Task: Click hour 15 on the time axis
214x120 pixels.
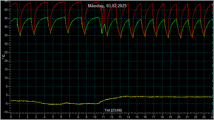Action: (x=137, y=117)
